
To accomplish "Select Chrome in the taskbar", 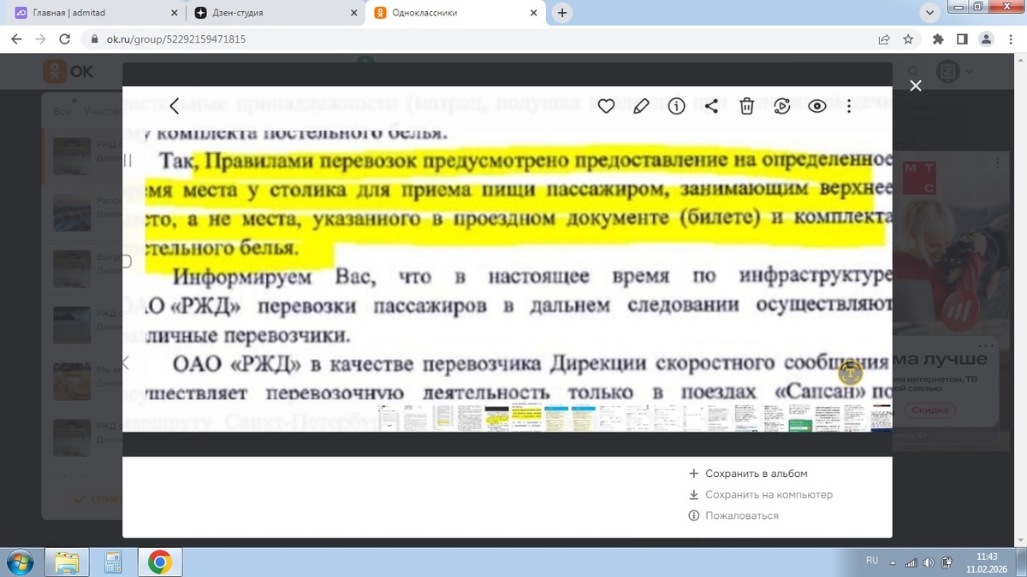I will (159, 562).
